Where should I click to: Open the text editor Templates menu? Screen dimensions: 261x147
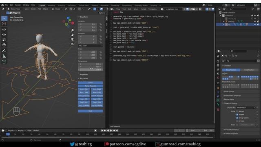152,9
